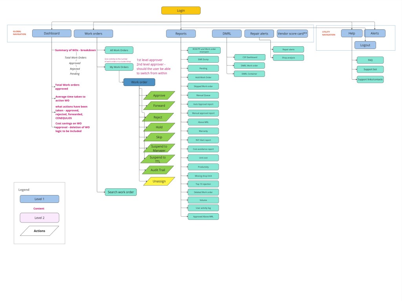Click the yellow Login node

[181, 11]
